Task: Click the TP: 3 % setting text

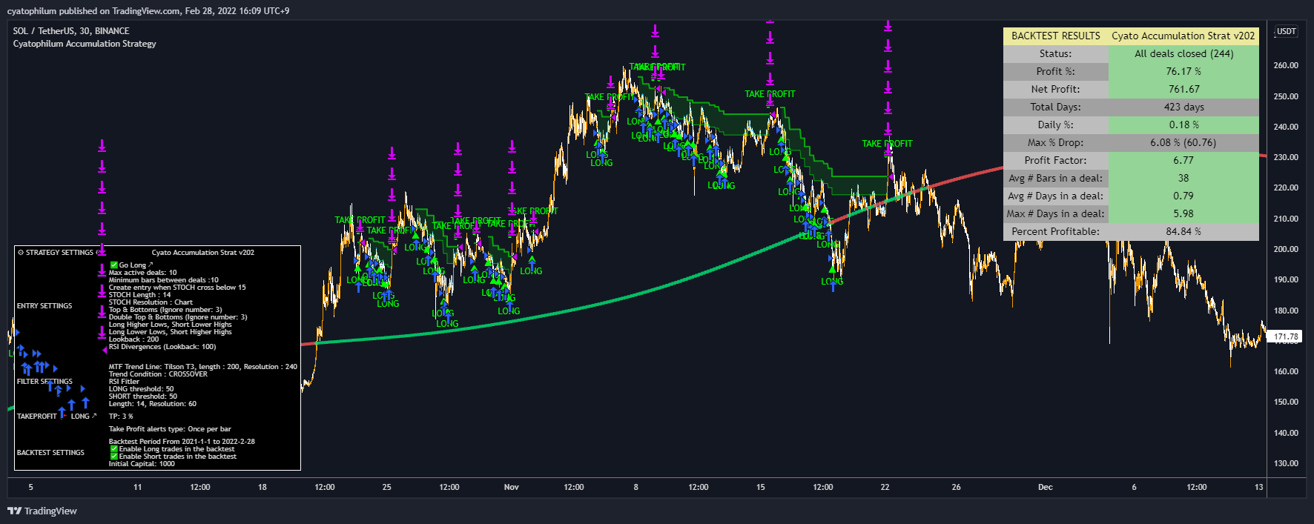Action: point(121,416)
